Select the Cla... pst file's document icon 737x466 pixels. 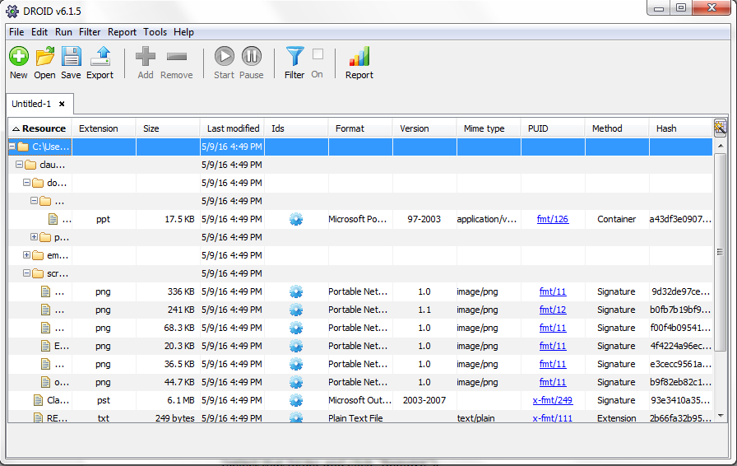tap(38, 400)
